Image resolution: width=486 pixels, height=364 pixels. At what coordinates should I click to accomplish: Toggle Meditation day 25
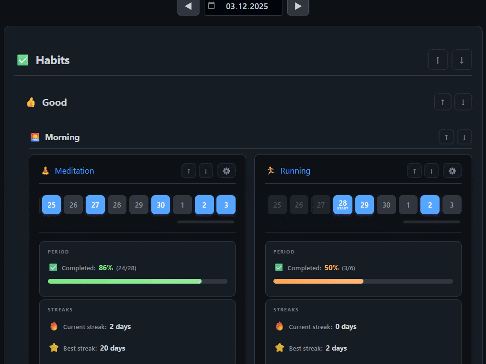point(51,205)
